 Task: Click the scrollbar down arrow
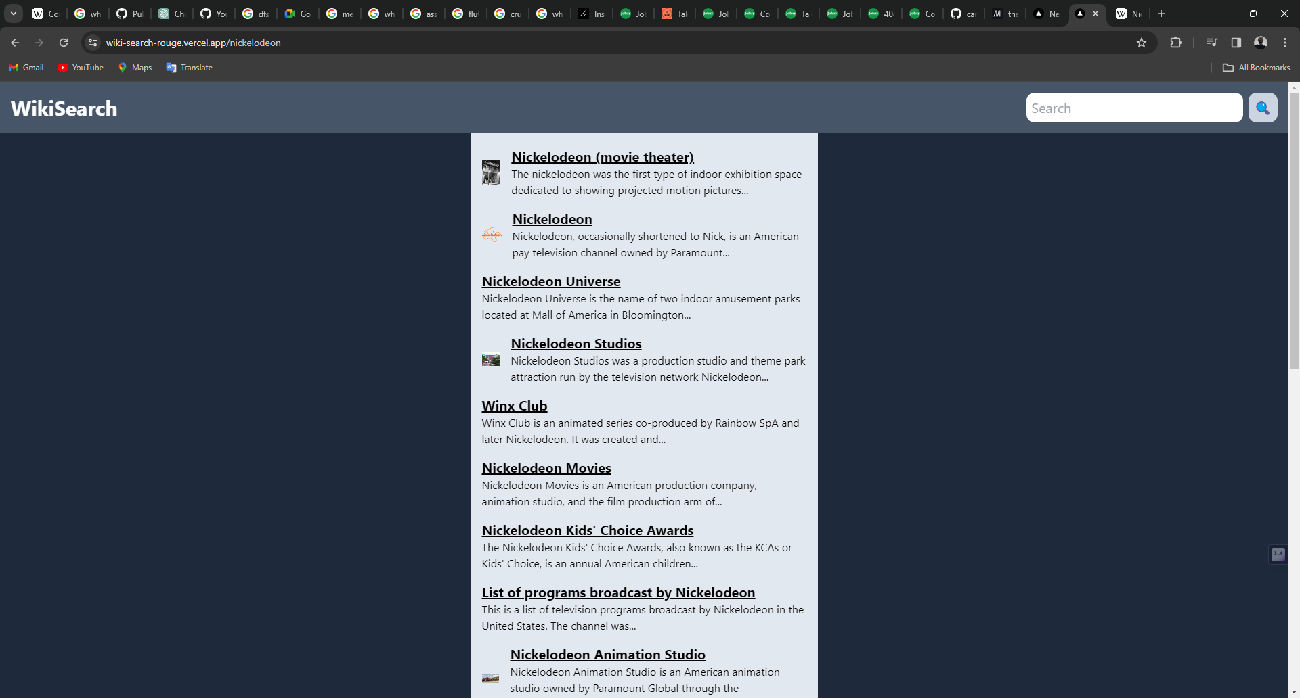(1294, 693)
